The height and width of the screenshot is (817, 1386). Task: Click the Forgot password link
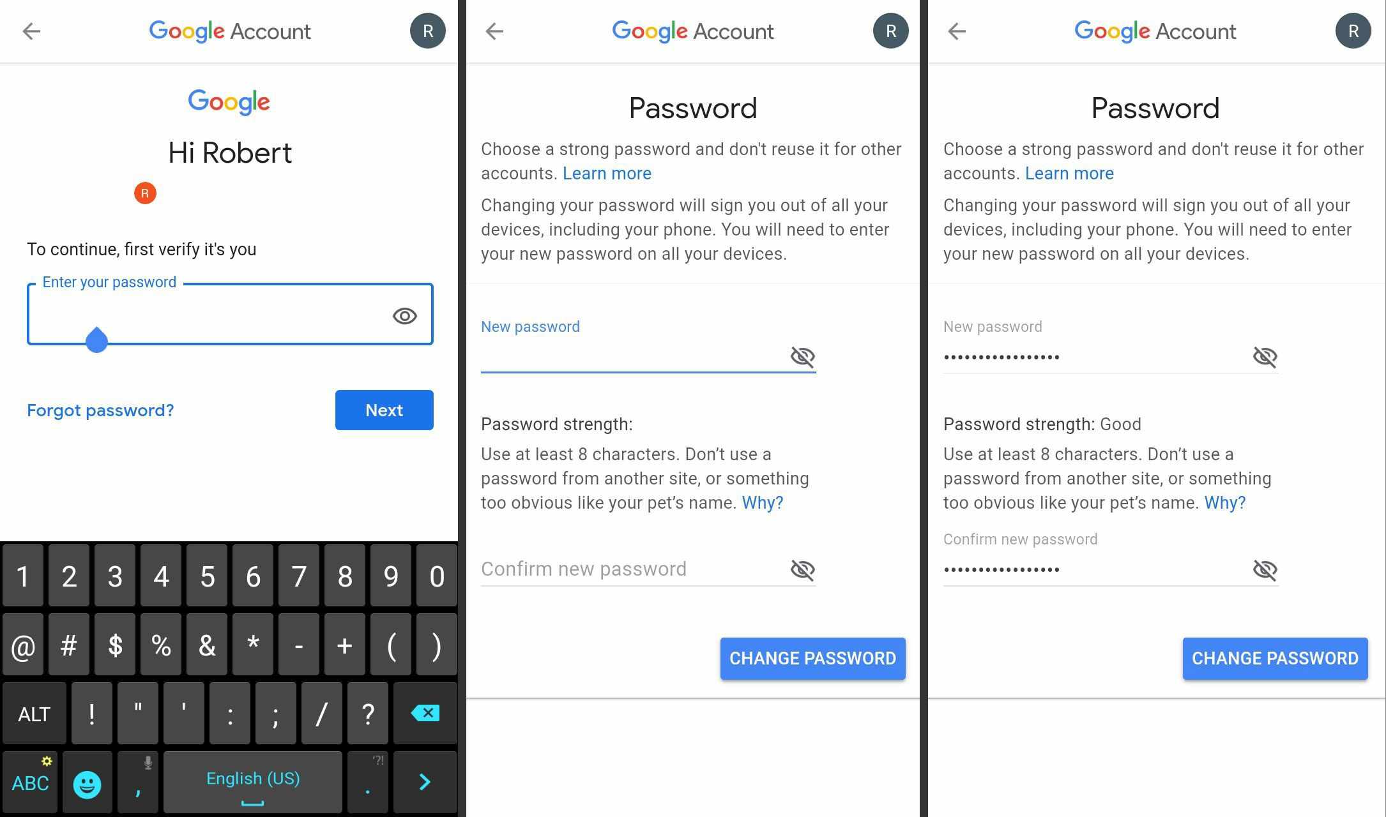point(100,410)
